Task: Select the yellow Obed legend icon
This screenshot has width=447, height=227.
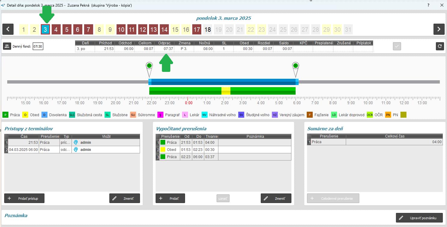Action: [x=26, y=115]
